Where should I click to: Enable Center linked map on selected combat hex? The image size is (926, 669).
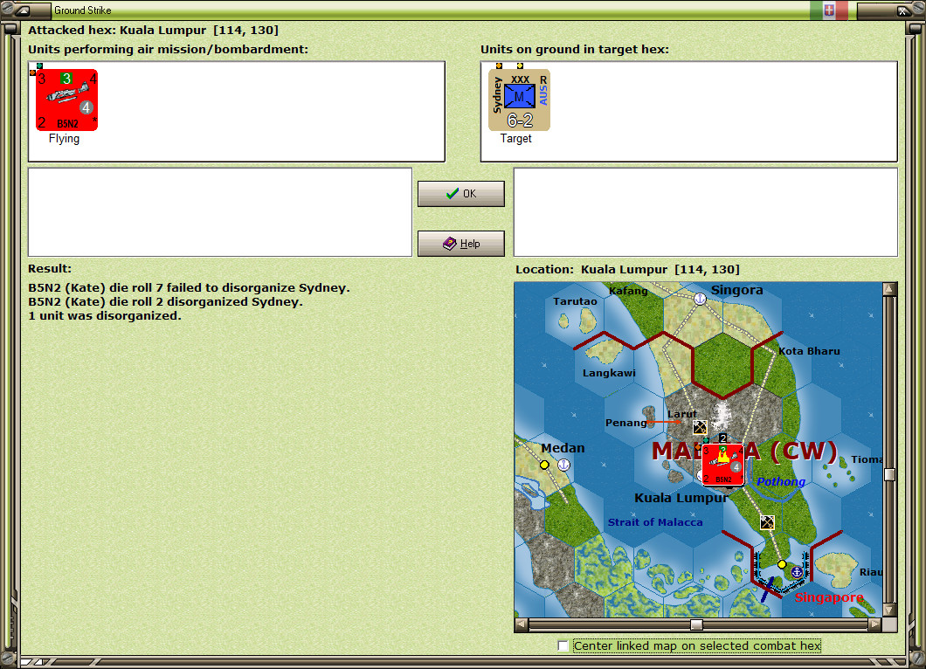(x=563, y=646)
